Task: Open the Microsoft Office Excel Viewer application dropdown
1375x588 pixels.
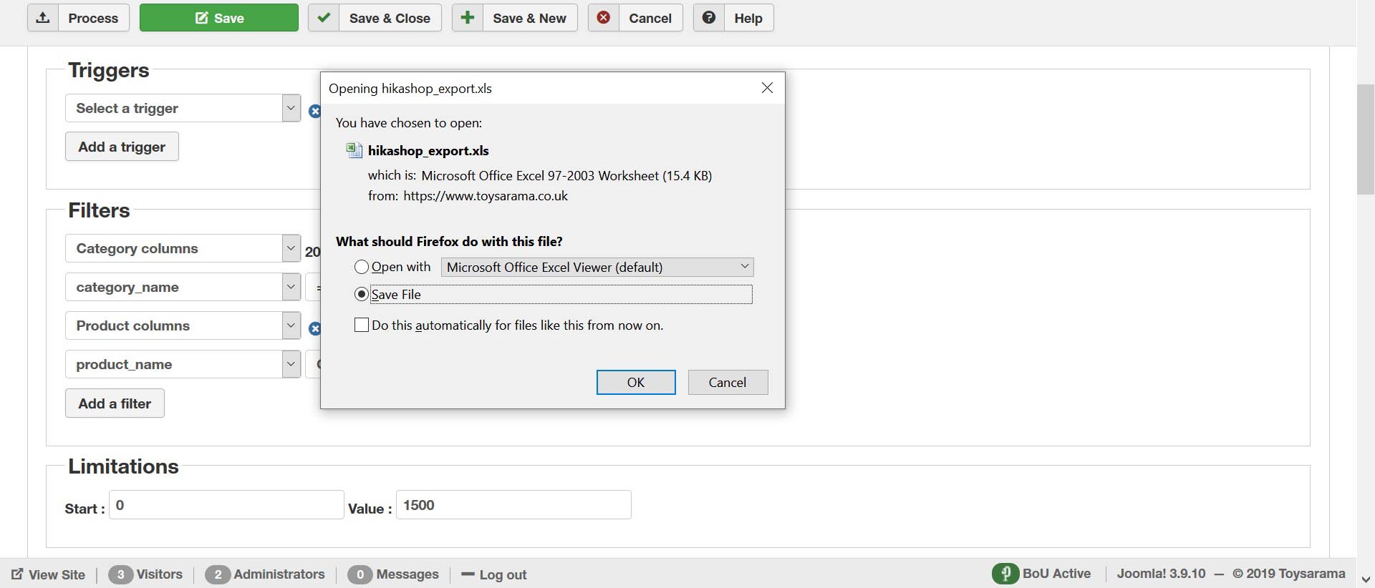Action: click(x=597, y=267)
